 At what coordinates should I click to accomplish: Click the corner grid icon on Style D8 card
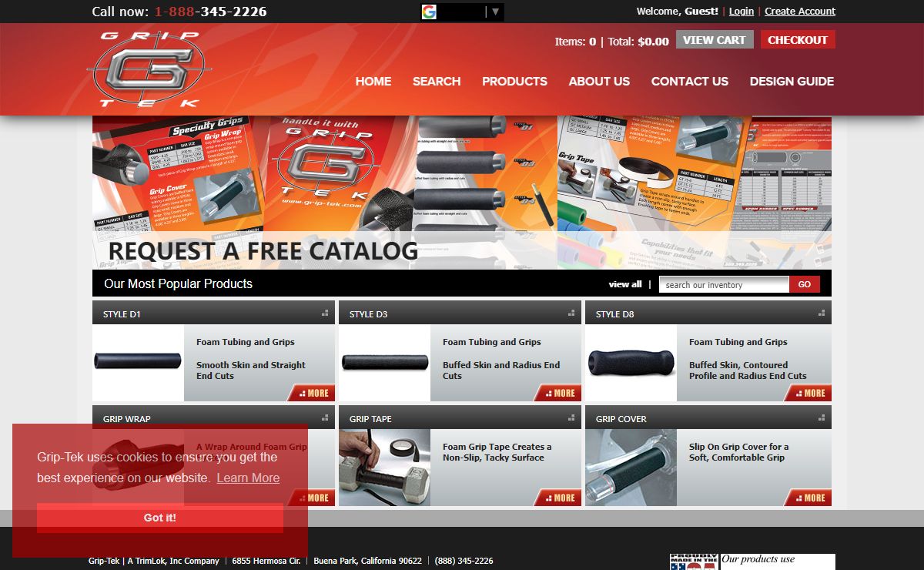pyautogui.click(x=822, y=313)
